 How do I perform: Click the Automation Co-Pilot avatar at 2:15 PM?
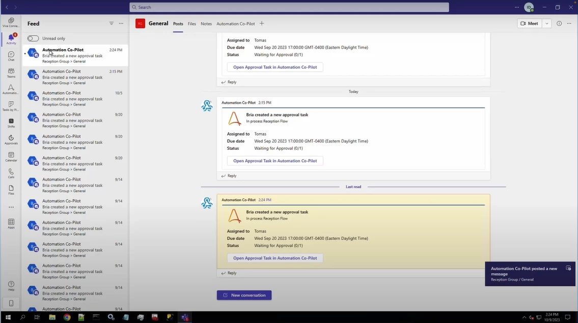coord(207,106)
